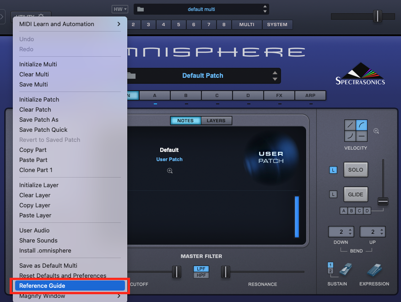Zoom into the Default patch info
The height and width of the screenshot is (302, 401).
pyautogui.click(x=170, y=171)
